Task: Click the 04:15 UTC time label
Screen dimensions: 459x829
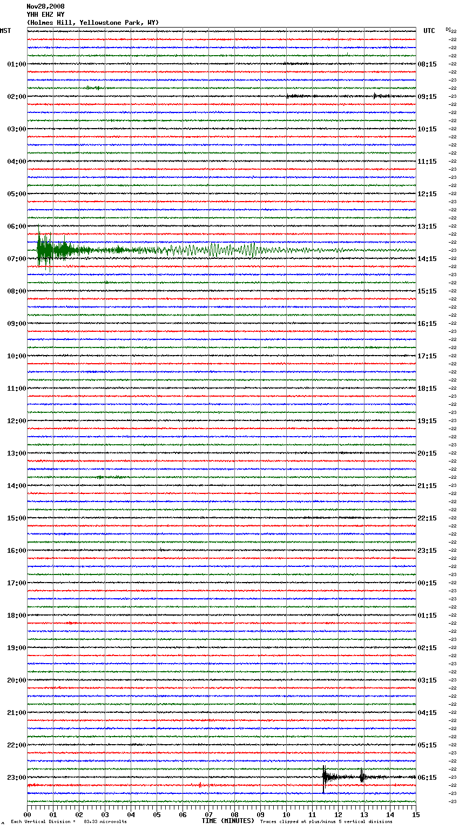Action: click(427, 713)
